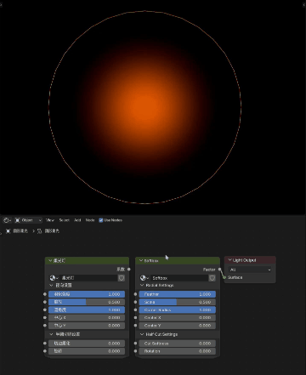Open the Shader Editor type selector icon

click(7, 220)
